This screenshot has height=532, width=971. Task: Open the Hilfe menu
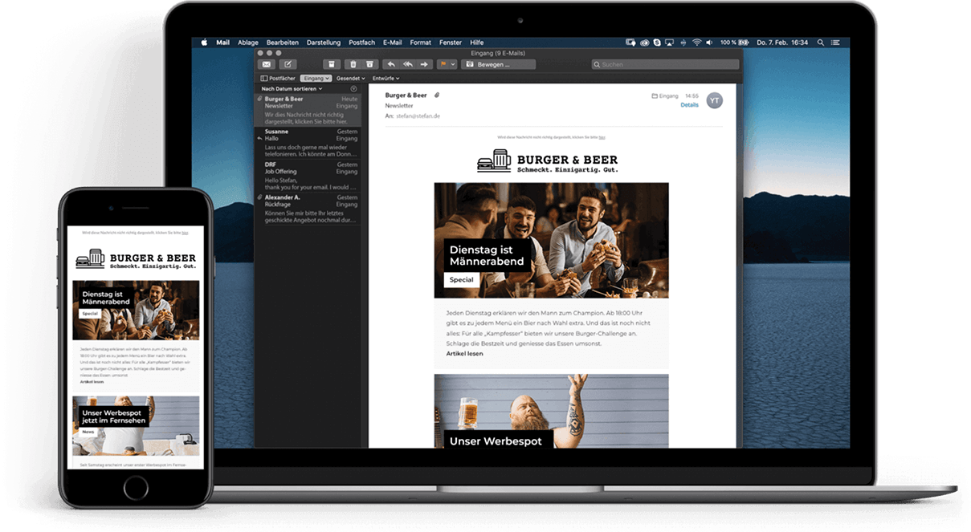(x=477, y=43)
